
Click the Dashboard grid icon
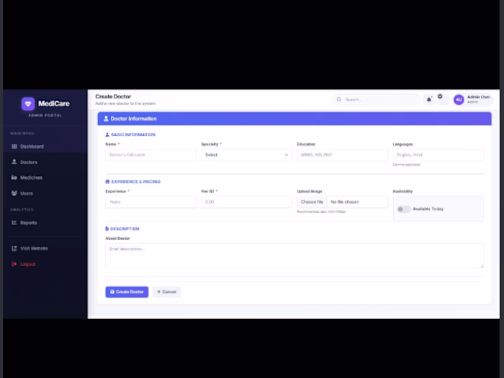pyautogui.click(x=14, y=147)
